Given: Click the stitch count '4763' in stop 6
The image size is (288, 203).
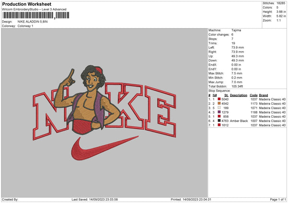Looking at the screenshot, I should pos(225,121).
